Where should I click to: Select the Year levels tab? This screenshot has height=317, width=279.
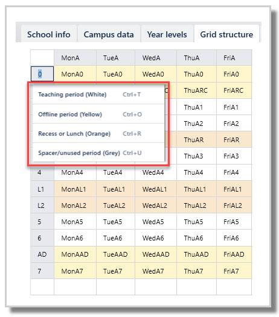pyautogui.click(x=167, y=34)
